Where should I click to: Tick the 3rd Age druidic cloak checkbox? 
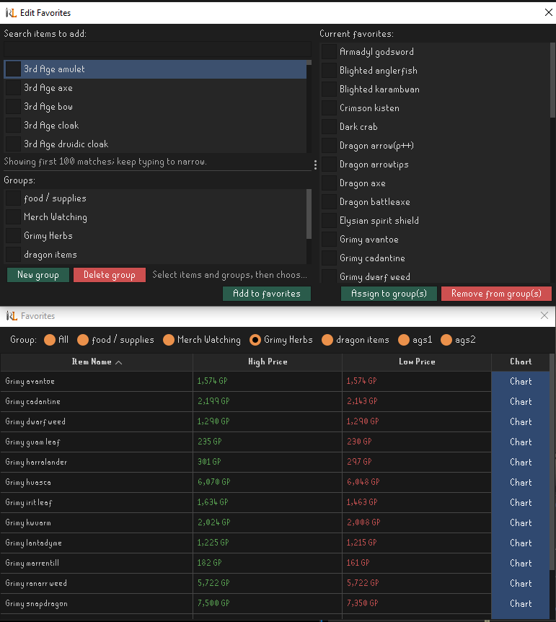tap(13, 144)
